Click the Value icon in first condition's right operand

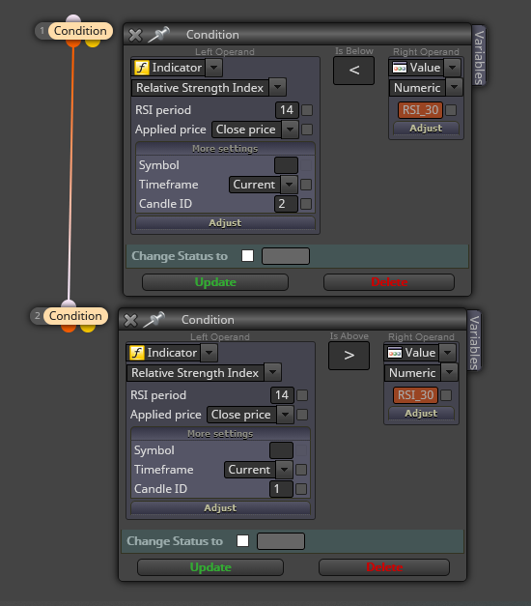[400, 68]
